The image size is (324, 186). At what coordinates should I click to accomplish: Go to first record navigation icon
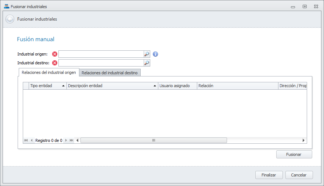[26, 140]
